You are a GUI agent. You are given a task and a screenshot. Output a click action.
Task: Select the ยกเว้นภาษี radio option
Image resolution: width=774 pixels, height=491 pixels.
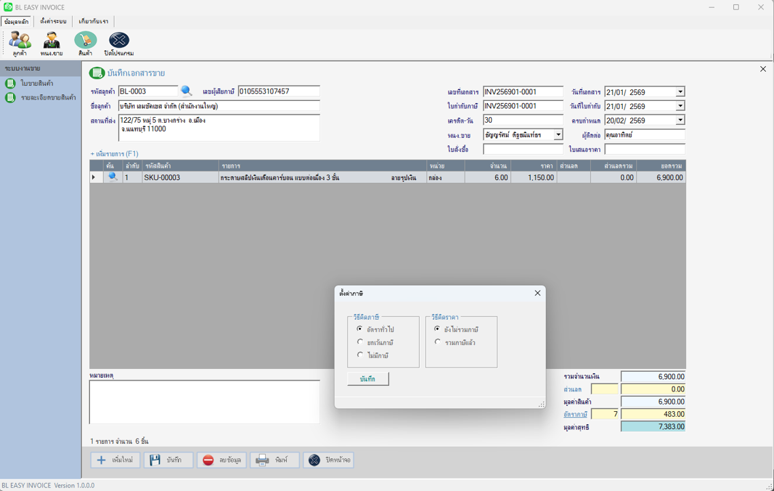pos(360,342)
